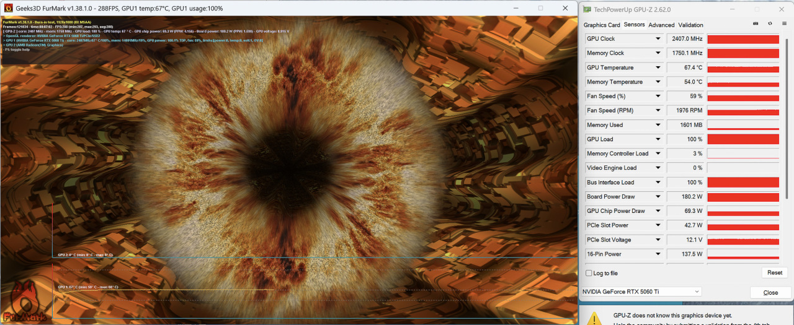This screenshot has width=794, height=325.
Task: Click the GPU 2 temperature graph label in FurMark
Action: pos(85,254)
